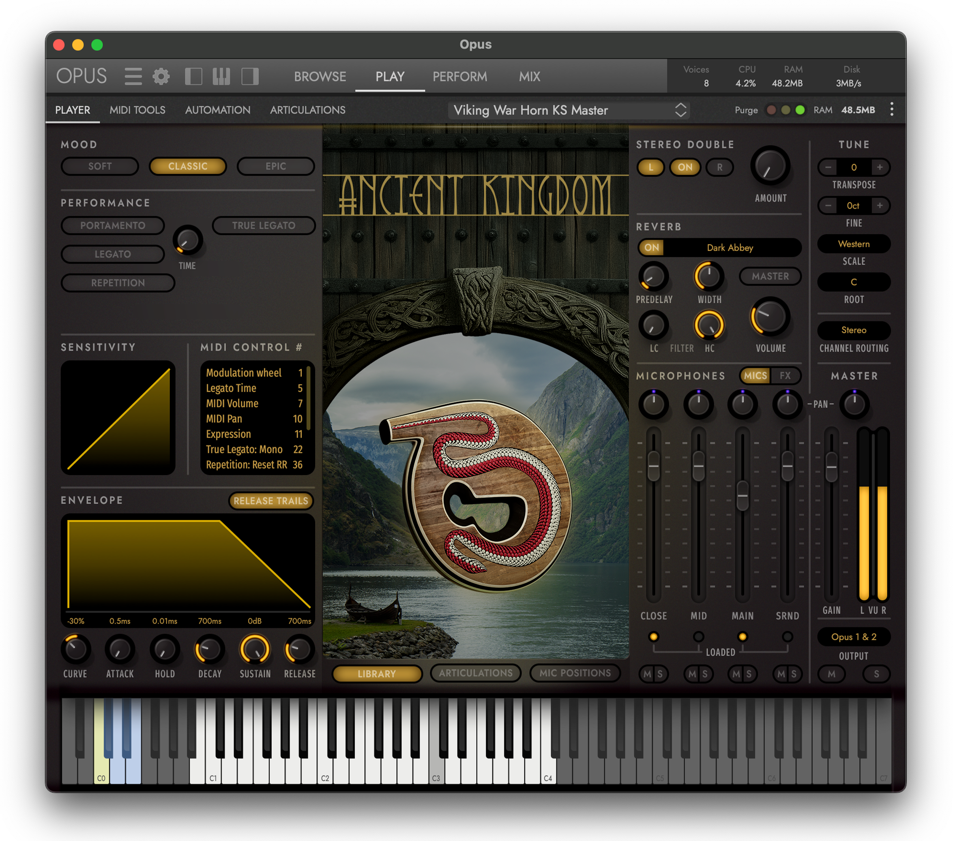The image size is (953, 841).
Task: Toggle the virtual keyboard view icon
Action: 221,76
